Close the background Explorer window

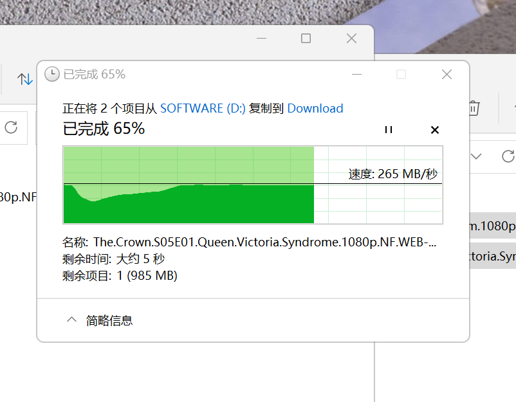pos(351,39)
